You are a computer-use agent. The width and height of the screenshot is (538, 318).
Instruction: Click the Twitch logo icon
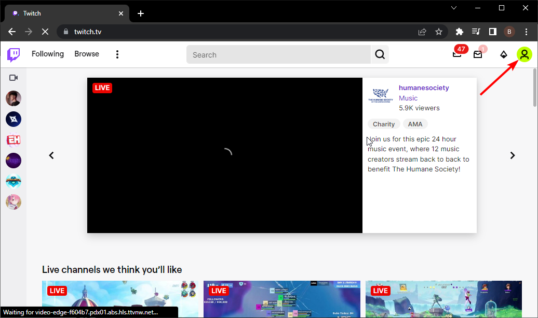point(12,54)
